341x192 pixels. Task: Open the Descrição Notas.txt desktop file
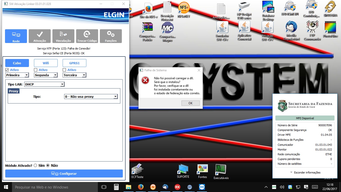point(167,11)
